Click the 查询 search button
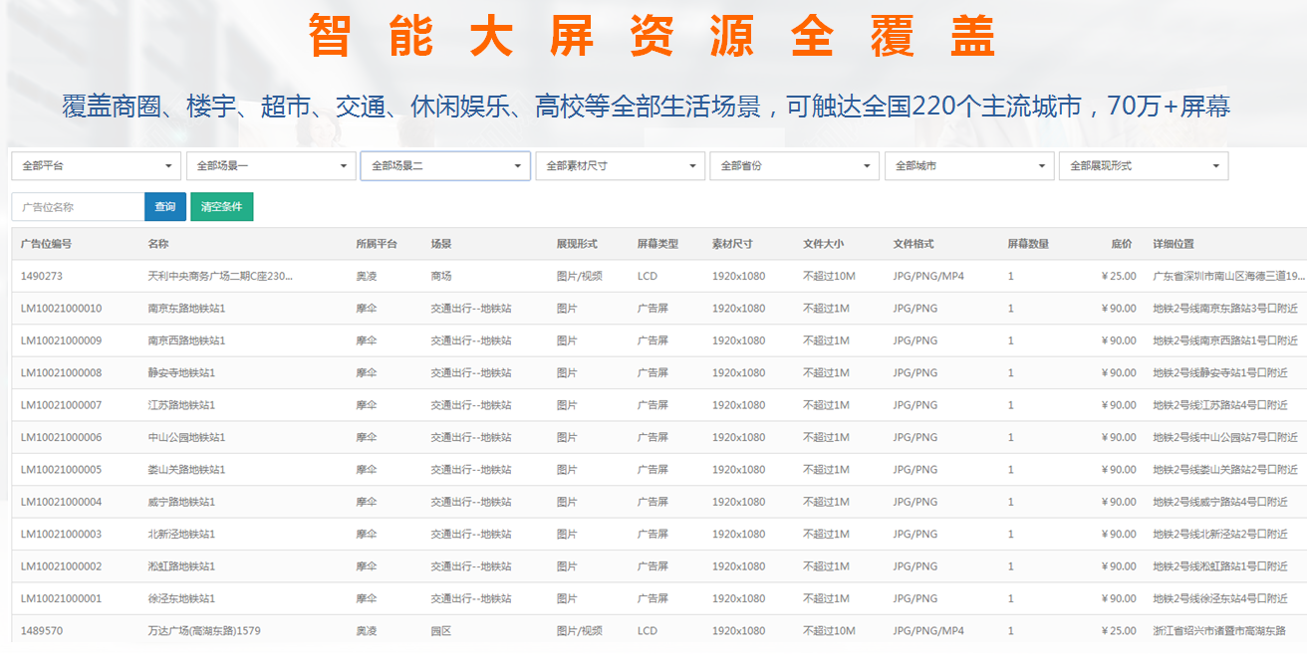The height and width of the screenshot is (670, 1307). [164, 207]
